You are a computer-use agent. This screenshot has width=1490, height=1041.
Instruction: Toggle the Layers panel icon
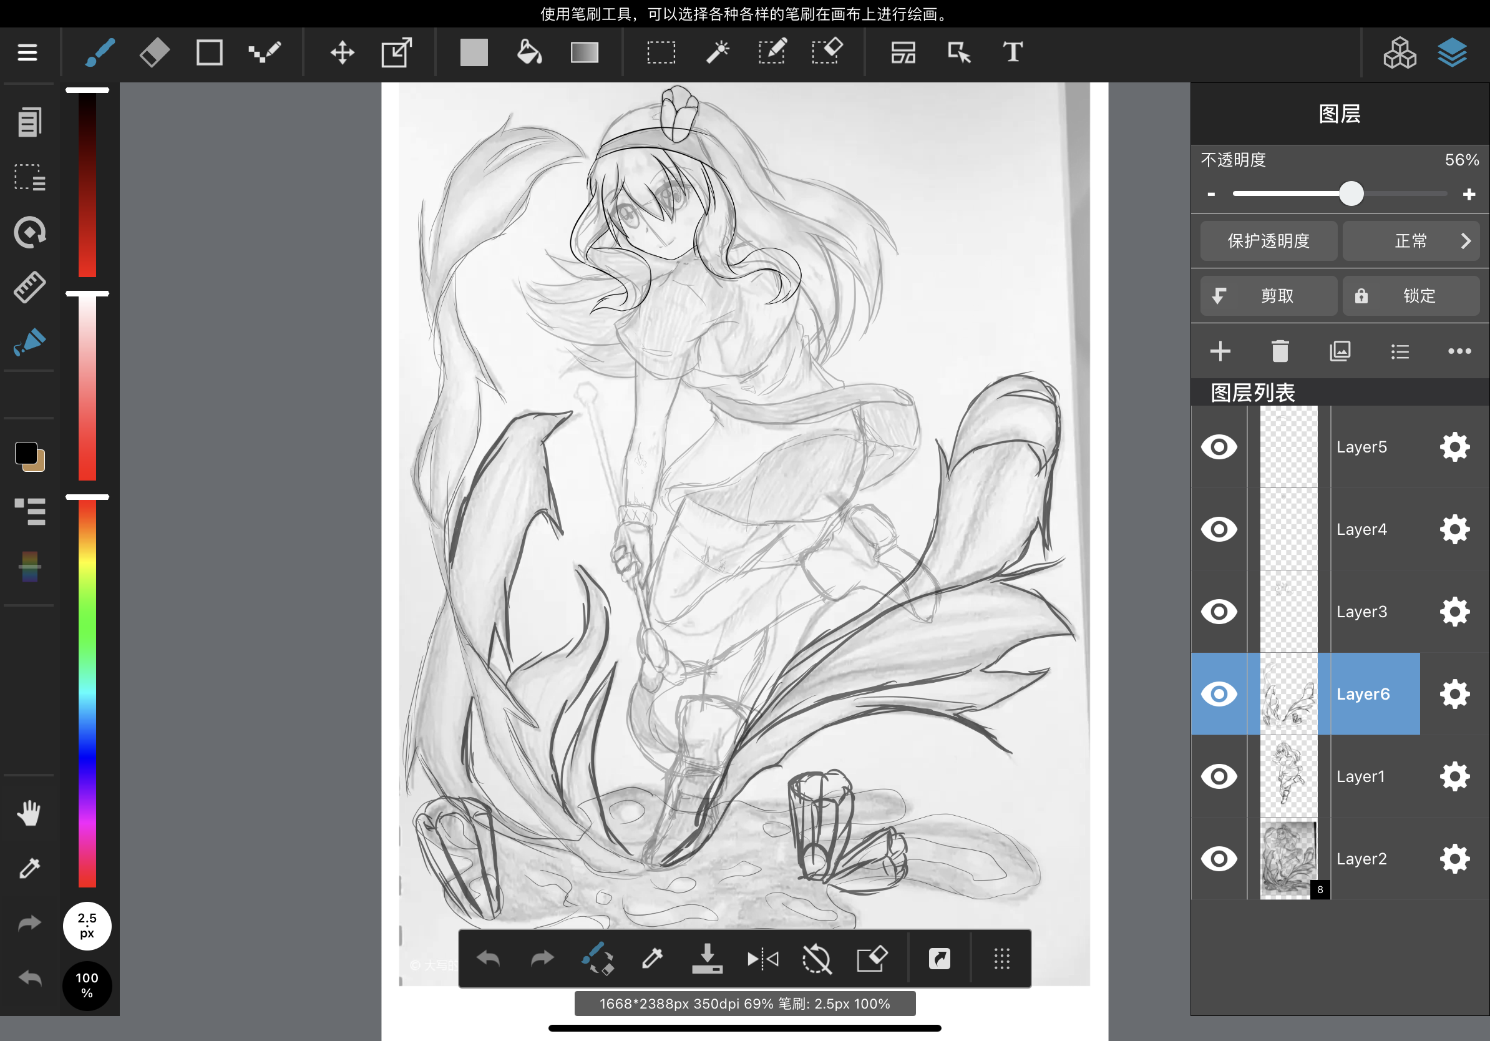point(1452,52)
